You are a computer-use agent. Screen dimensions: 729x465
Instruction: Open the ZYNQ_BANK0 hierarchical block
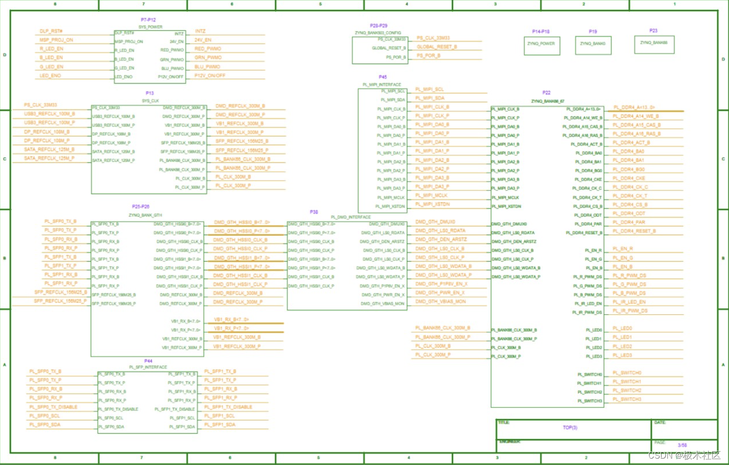tap(593, 45)
